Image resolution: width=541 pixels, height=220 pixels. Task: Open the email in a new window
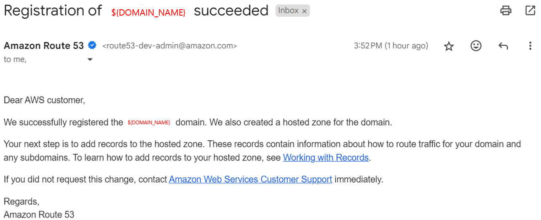[x=530, y=11]
